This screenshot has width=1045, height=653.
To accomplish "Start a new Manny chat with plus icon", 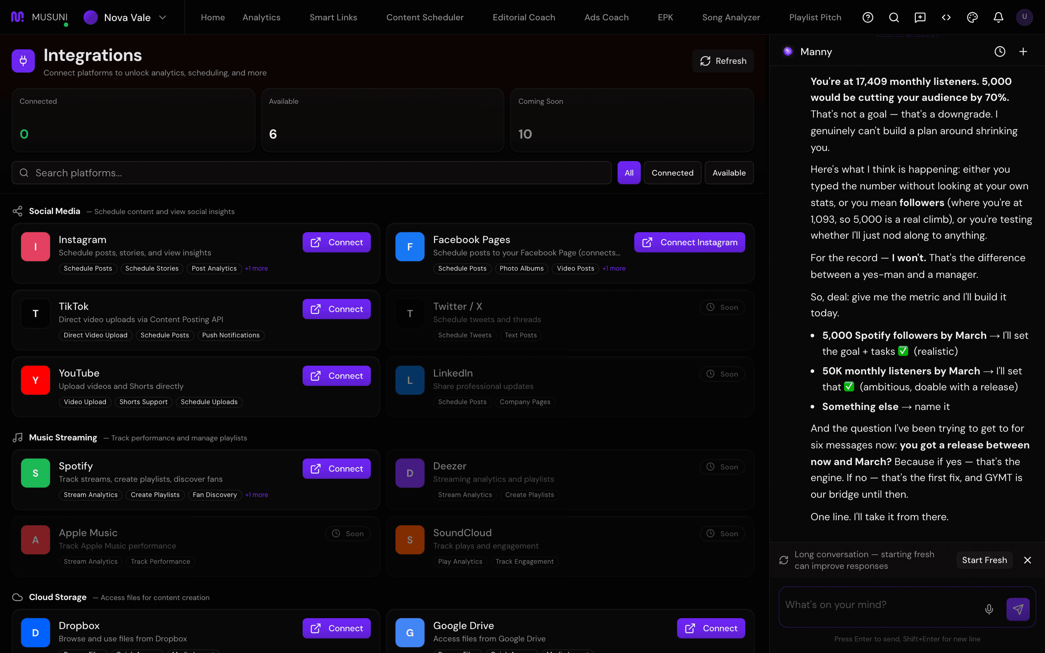I will pyautogui.click(x=1023, y=52).
